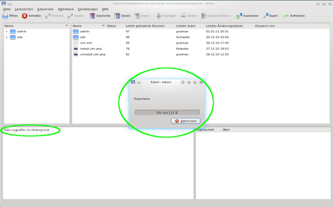Click the Export dialog help button
Screen dimensions: 333x207
click(x=183, y=82)
